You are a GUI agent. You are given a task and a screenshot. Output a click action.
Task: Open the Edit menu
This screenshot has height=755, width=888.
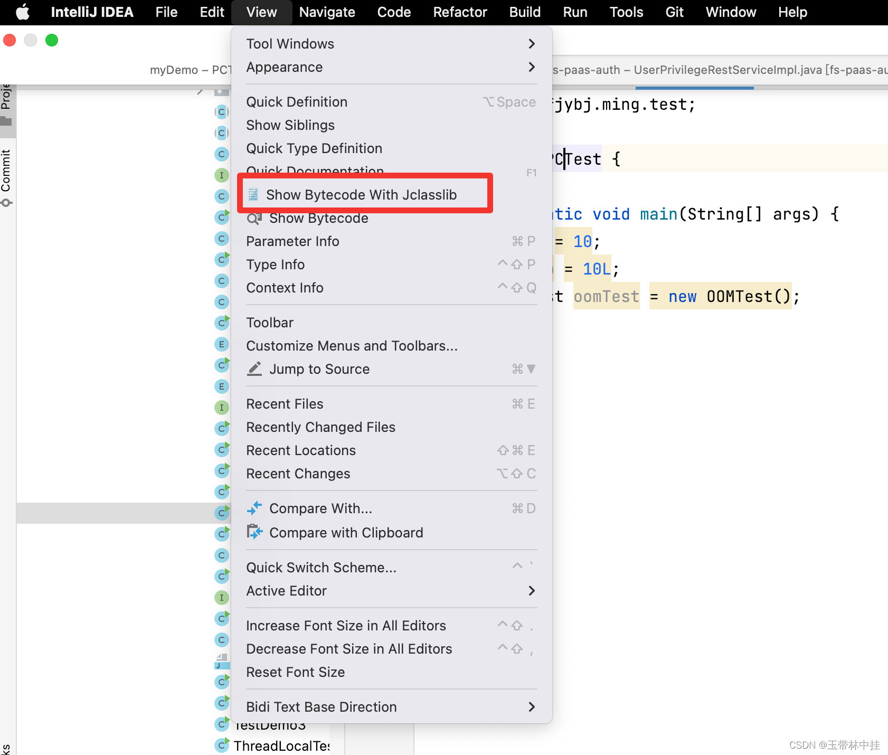[x=212, y=12]
